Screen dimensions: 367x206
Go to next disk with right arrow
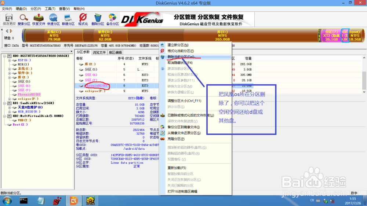coord(11,31)
